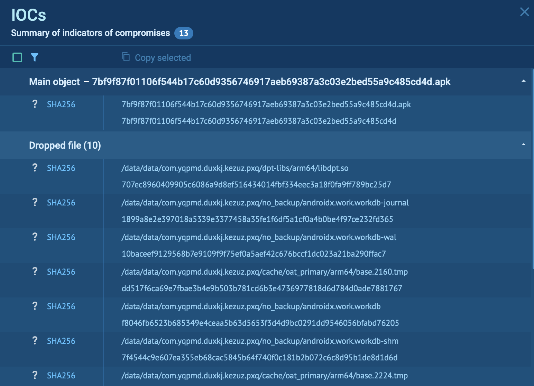Click the indicators count badge 13
The image size is (534, 386).
tap(184, 33)
